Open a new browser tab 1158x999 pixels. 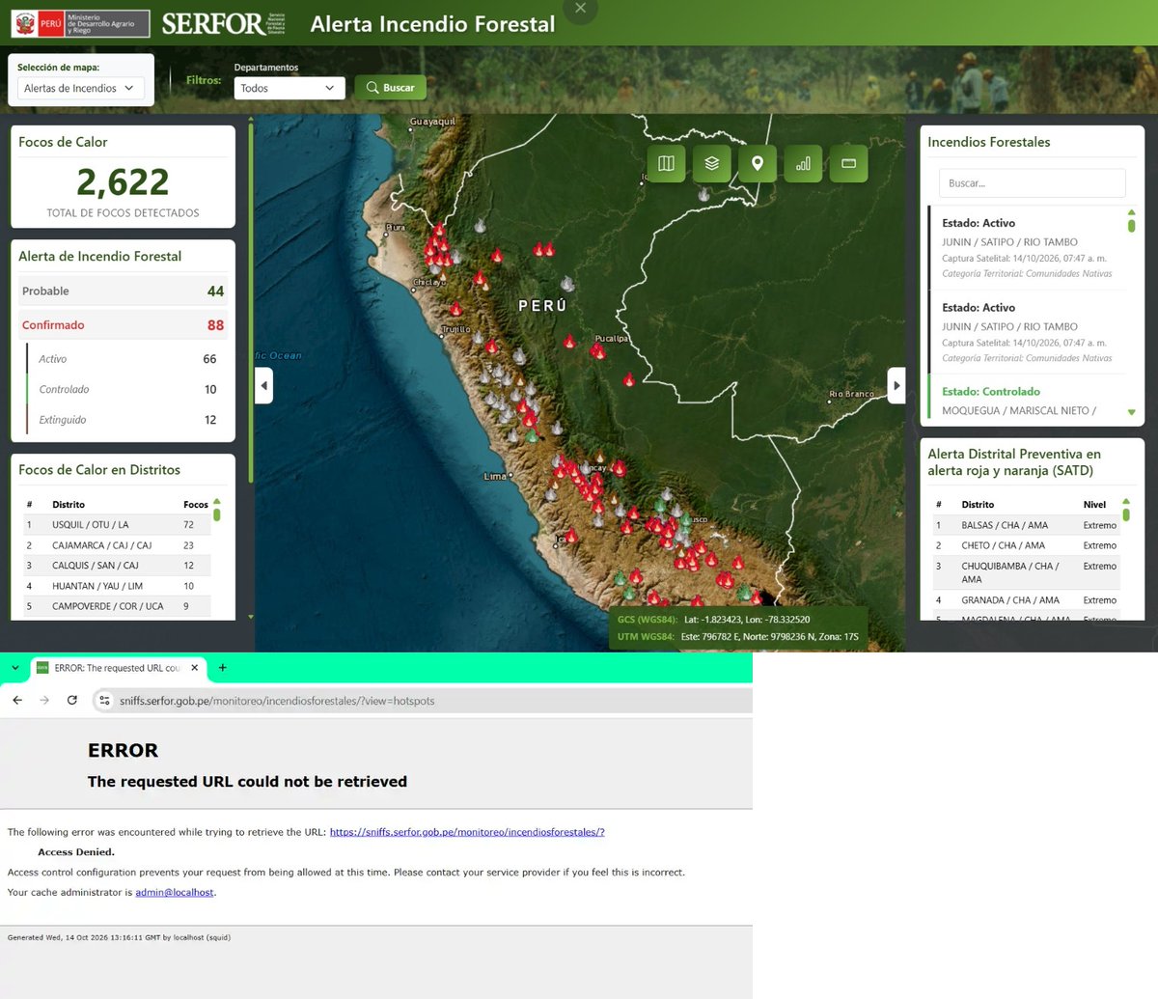coord(223,668)
